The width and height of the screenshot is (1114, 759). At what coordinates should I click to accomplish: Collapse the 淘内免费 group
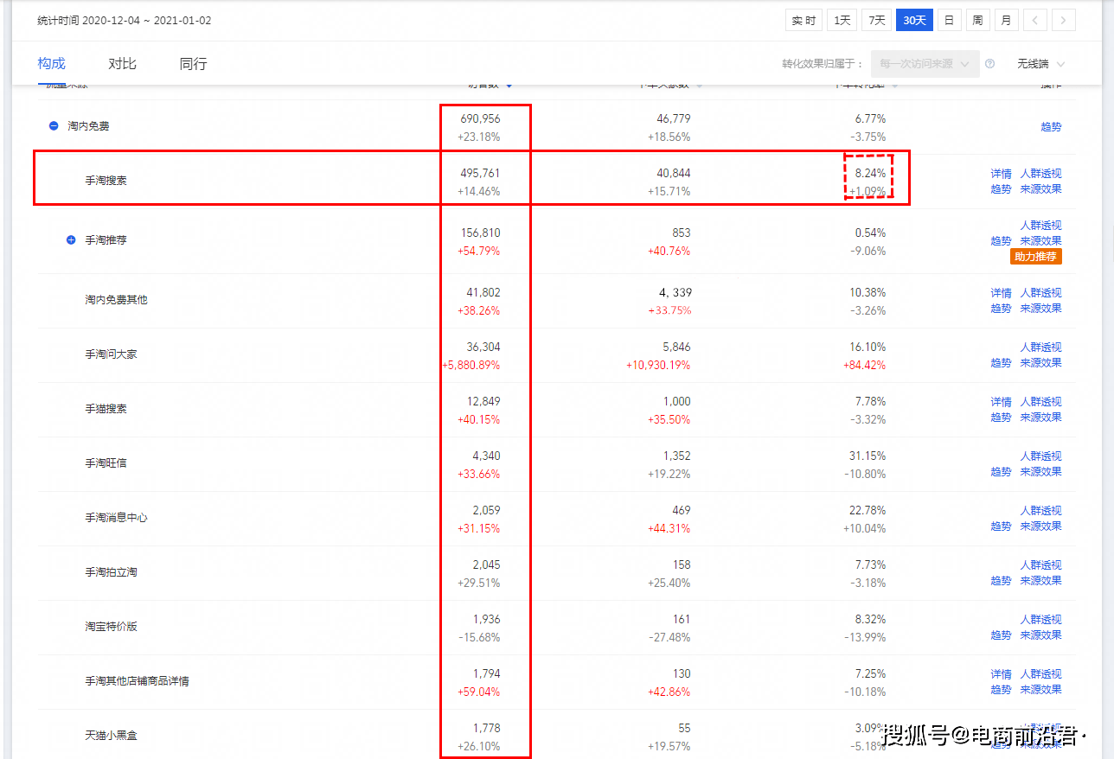54,126
